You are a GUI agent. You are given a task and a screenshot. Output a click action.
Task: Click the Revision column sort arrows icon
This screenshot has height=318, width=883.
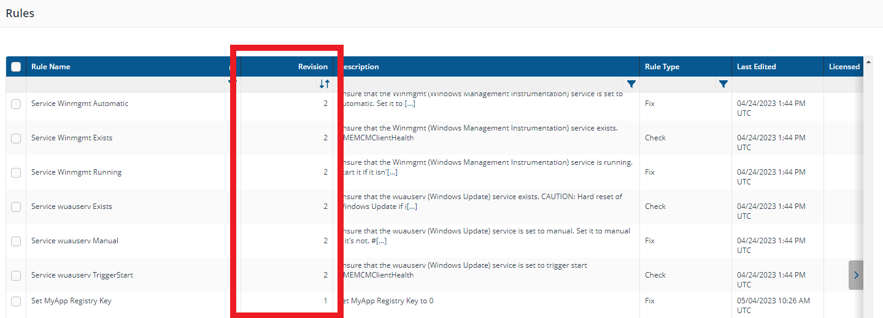tap(325, 85)
